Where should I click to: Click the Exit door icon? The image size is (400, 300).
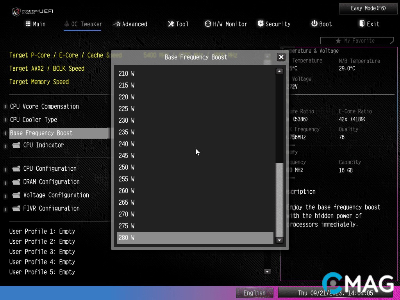point(362,24)
